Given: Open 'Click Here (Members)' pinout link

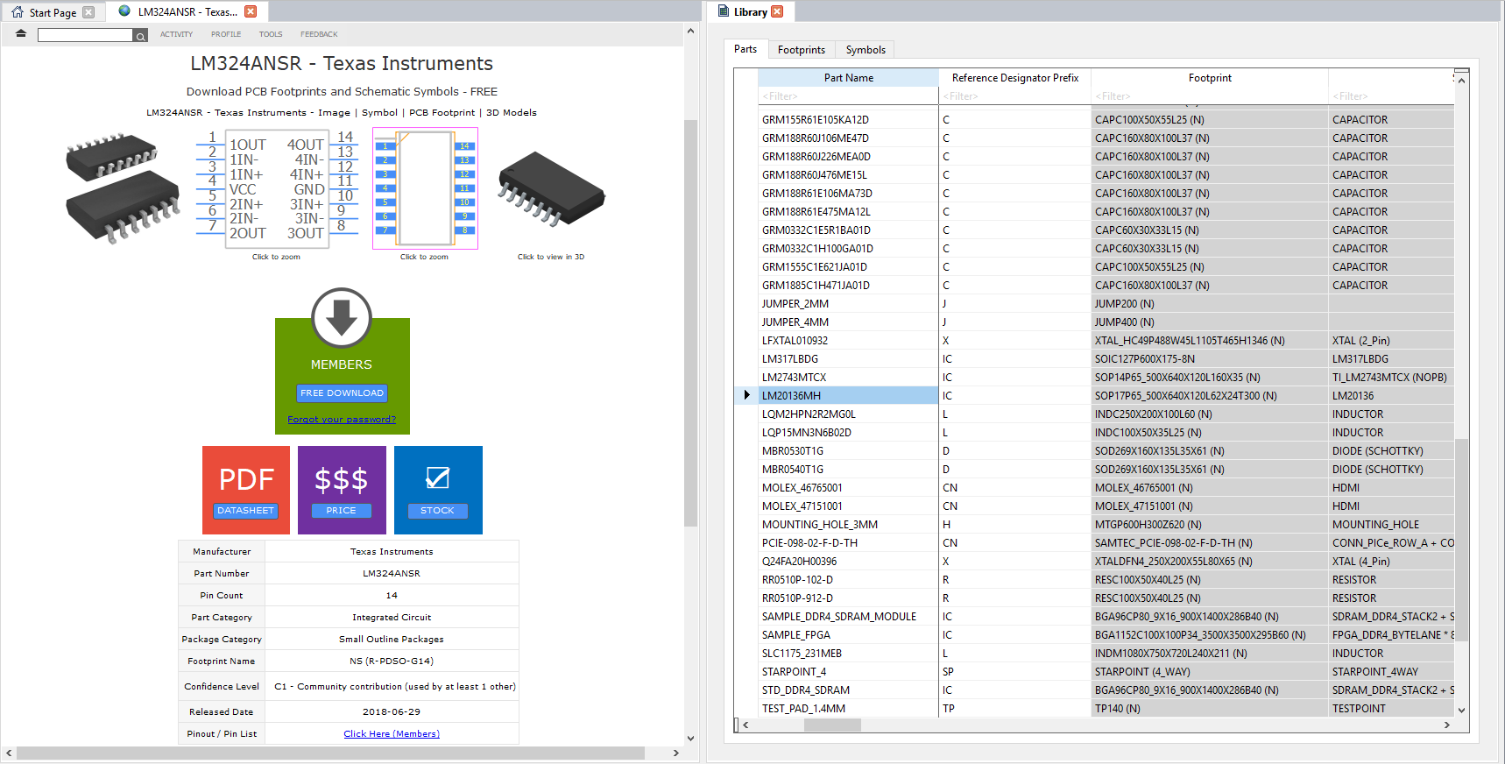Looking at the screenshot, I should click(x=392, y=734).
